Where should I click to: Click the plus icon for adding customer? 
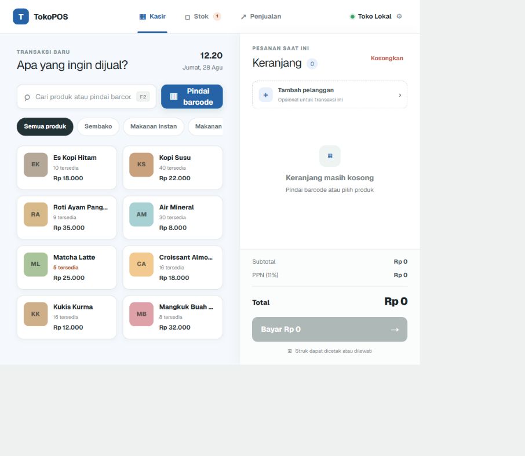265,95
